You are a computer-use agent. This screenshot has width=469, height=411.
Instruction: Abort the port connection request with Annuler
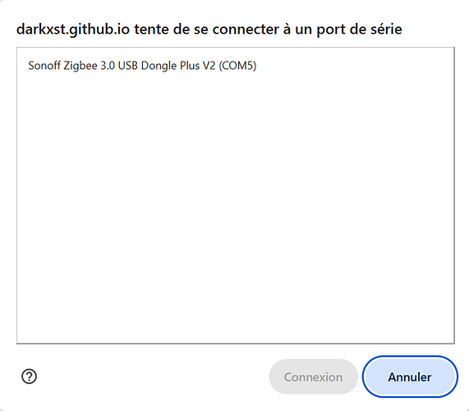point(410,376)
